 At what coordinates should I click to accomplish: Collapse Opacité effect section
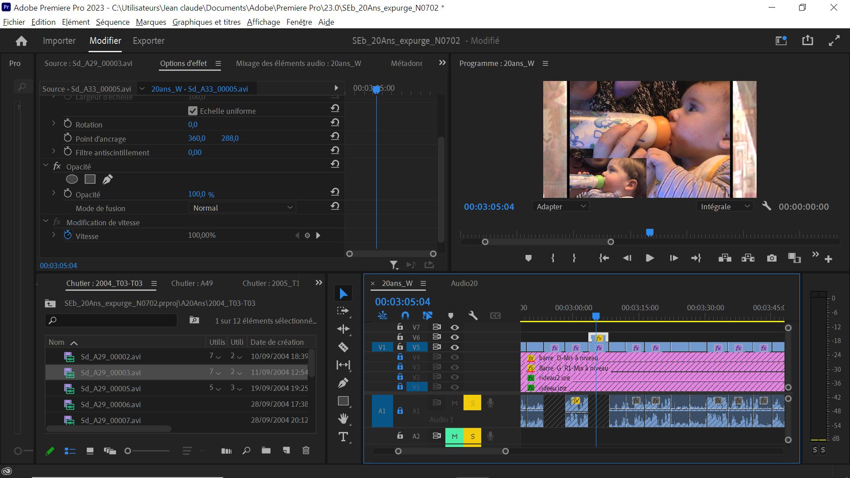point(46,165)
